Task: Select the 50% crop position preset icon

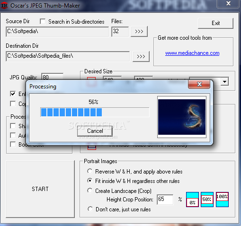Action: tap(207, 200)
